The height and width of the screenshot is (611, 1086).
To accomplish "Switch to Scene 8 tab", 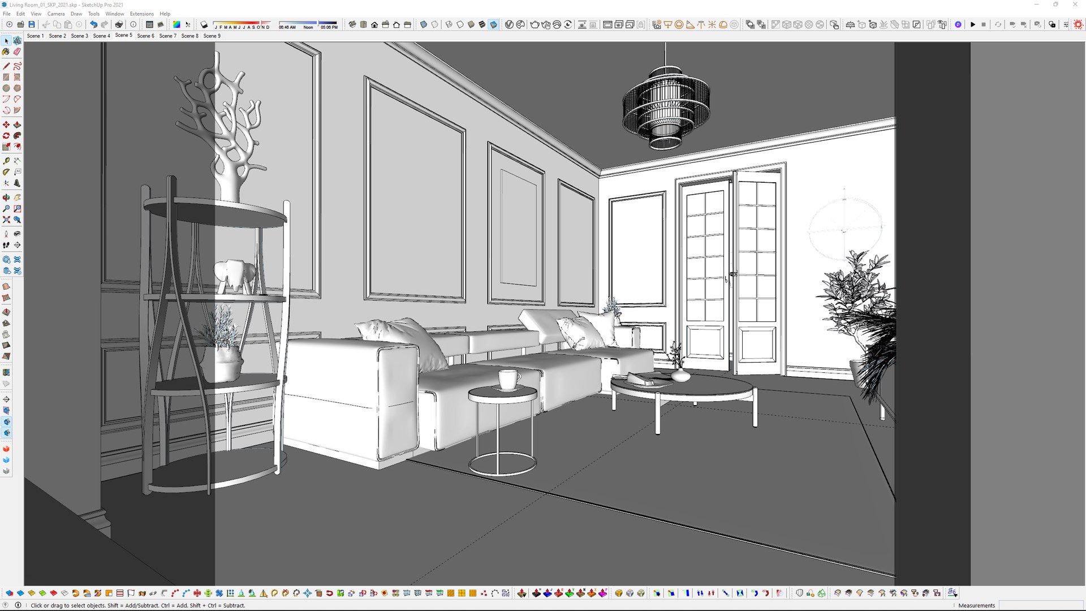I will pyautogui.click(x=189, y=36).
